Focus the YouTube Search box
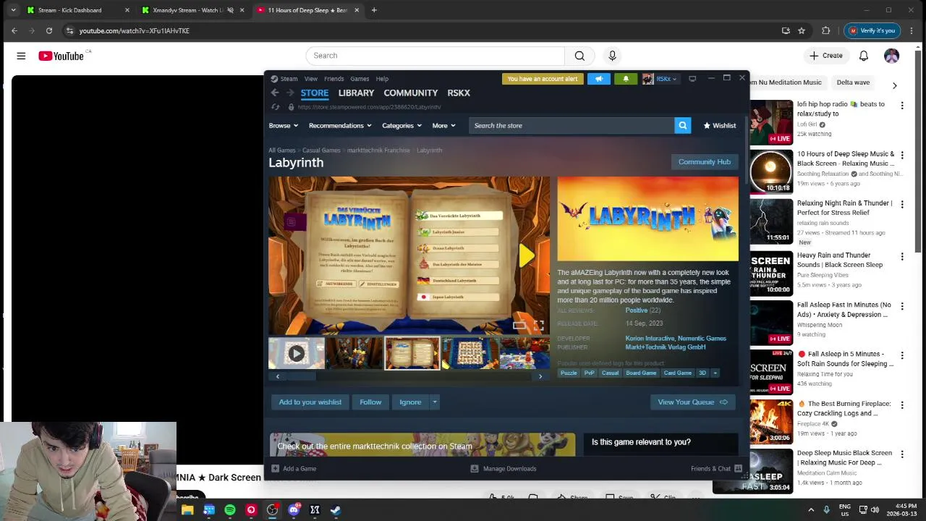Image resolution: width=926 pixels, height=521 pixels. click(435, 56)
